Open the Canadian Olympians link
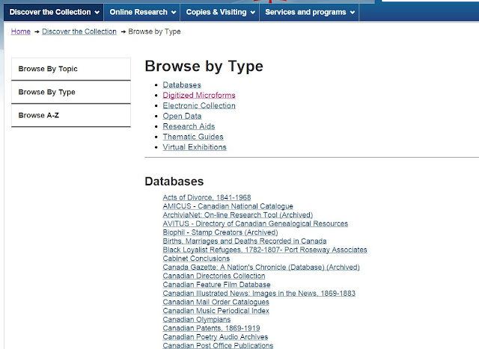The image size is (479, 349). [x=197, y=319]
